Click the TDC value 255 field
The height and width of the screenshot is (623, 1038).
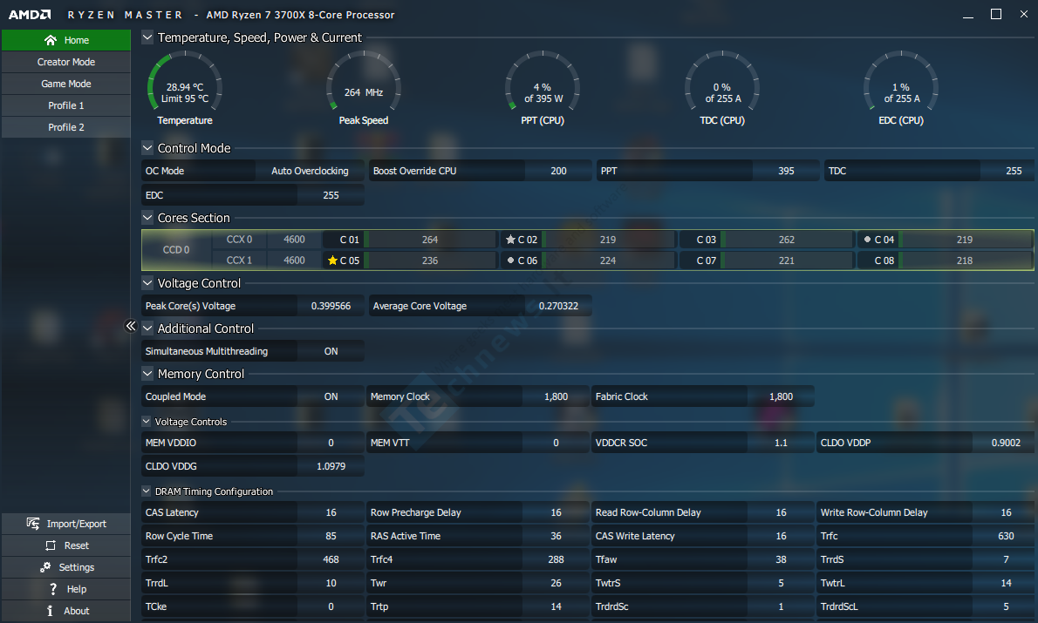click(x=1007, y=171)
